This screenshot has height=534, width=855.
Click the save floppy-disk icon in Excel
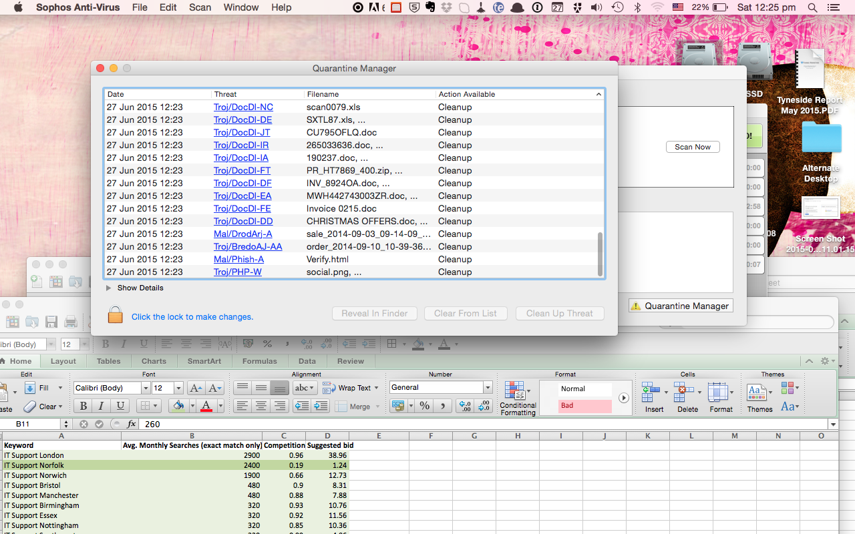pyautogui.click(x=51, y=322)
